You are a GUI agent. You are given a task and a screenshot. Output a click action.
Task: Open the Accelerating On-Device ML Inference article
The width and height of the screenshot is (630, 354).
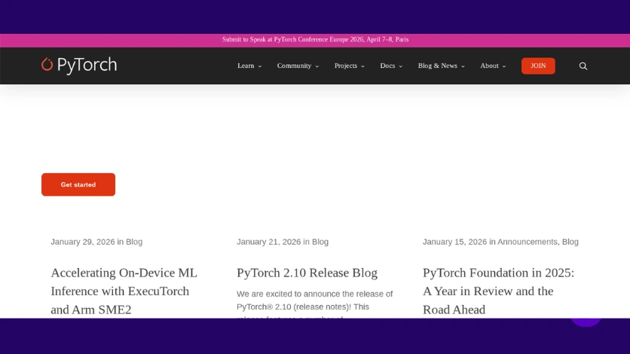(x=124, y=291)
